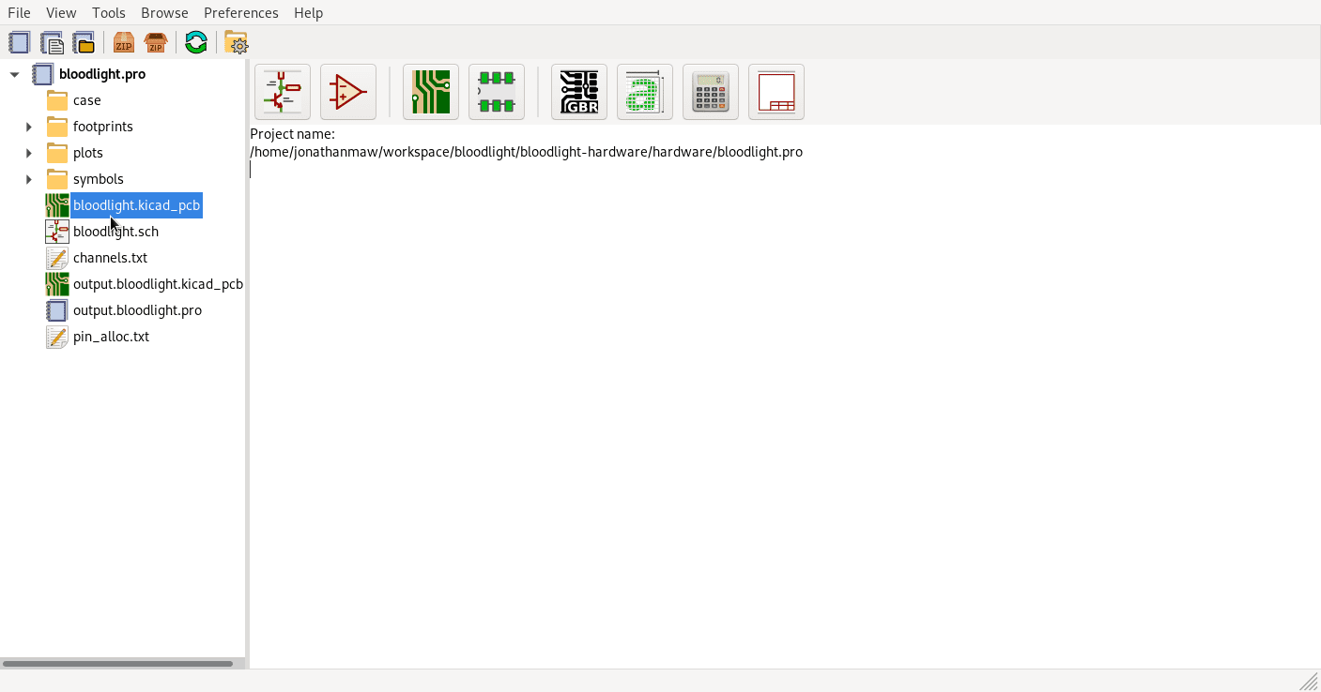Select the symbols folder label
The height and width of the screenshot is (692, 1321).
(x=99, y=179)
